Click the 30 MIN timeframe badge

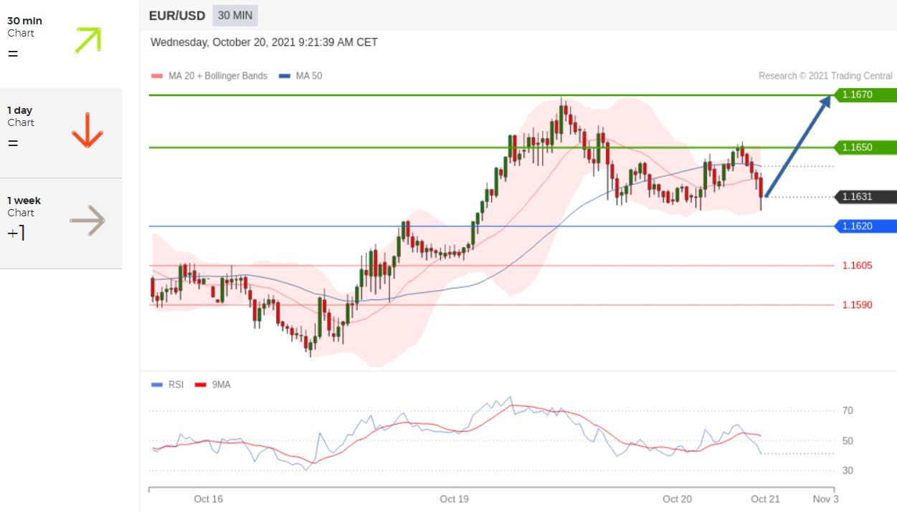tap(235, 15)
